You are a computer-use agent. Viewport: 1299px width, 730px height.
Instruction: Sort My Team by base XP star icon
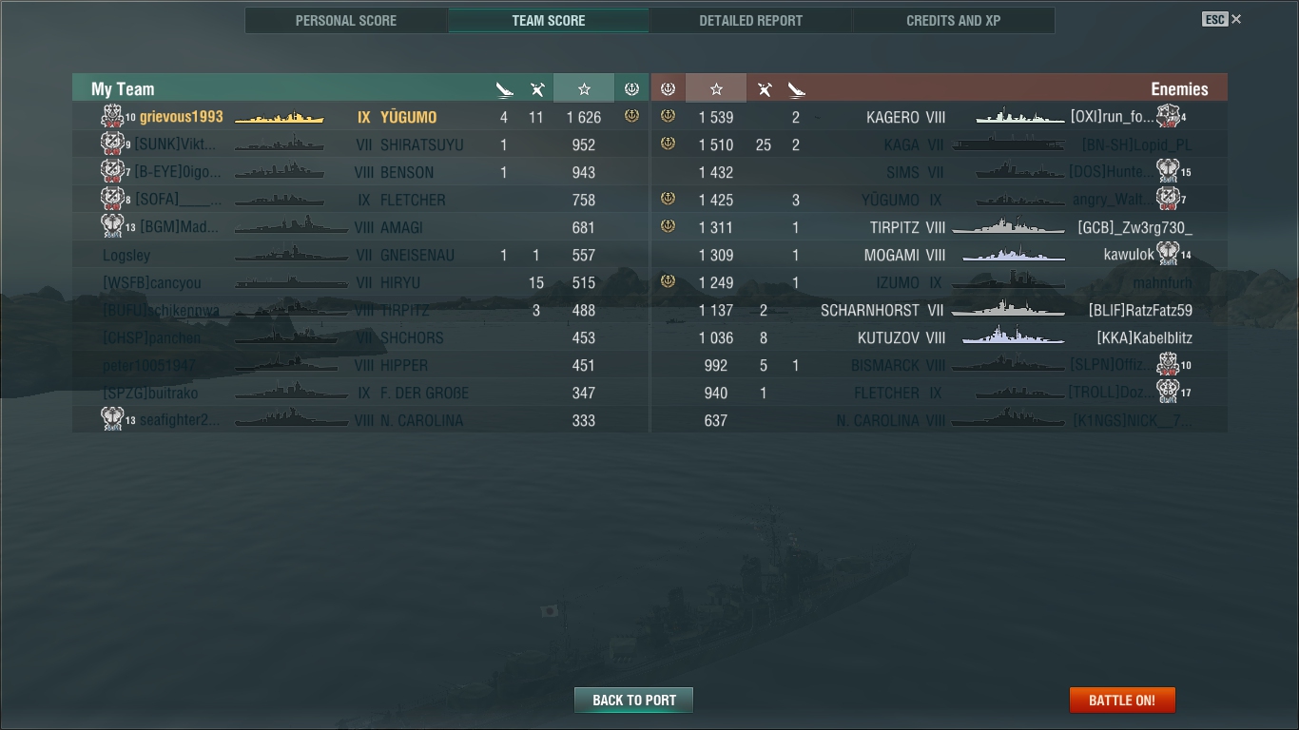pyautogui.click(x=584, y=88)
